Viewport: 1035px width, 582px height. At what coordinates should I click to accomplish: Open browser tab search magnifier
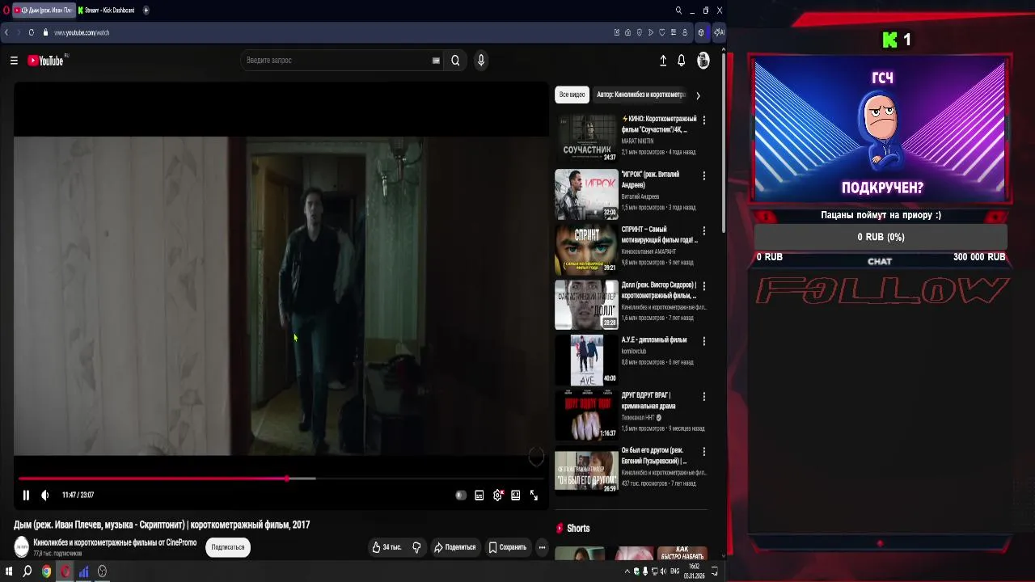678,11
